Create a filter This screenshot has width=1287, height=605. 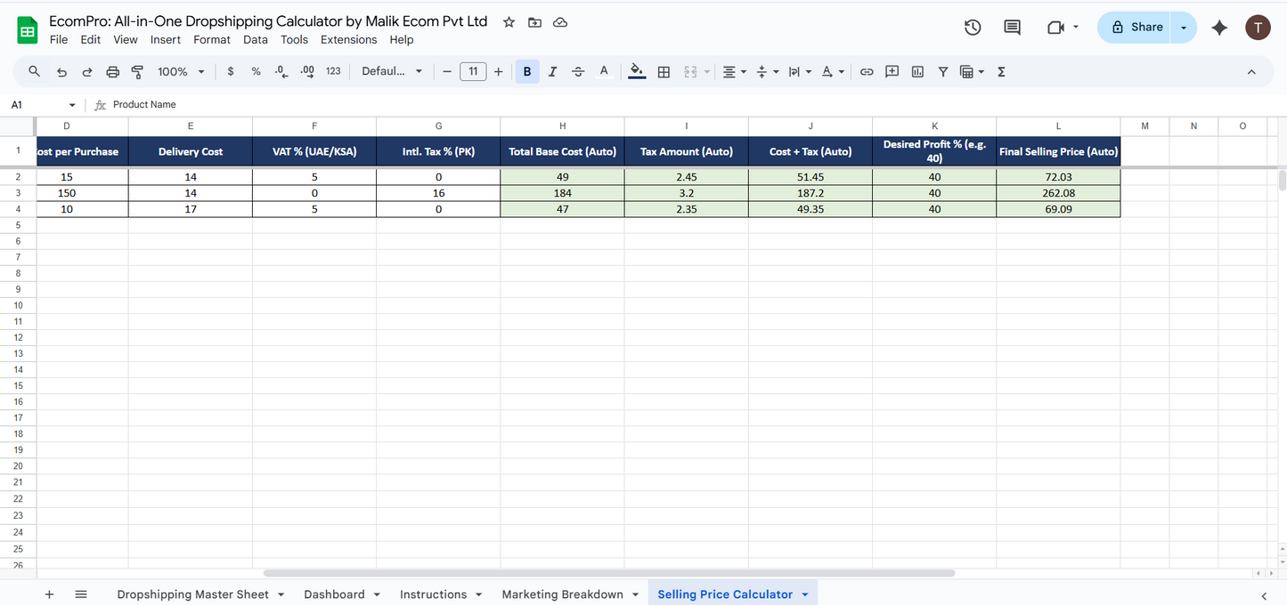[943, 71]
